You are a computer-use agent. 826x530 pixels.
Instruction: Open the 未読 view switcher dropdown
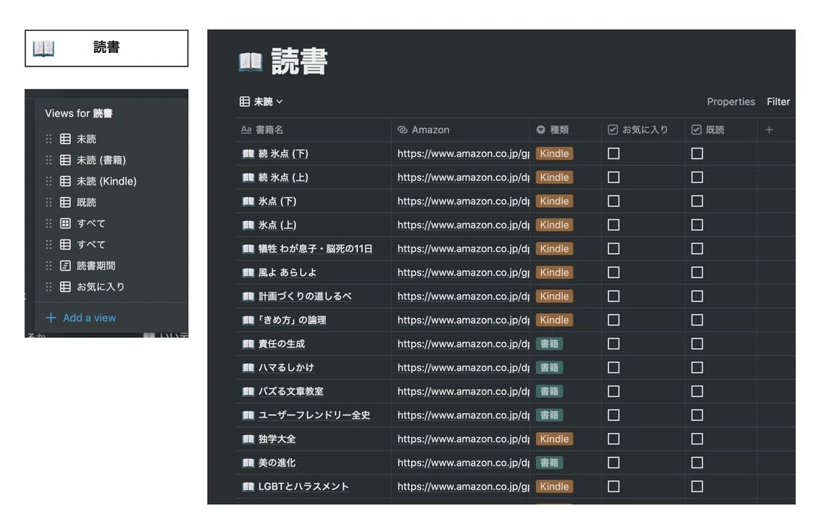261,102
